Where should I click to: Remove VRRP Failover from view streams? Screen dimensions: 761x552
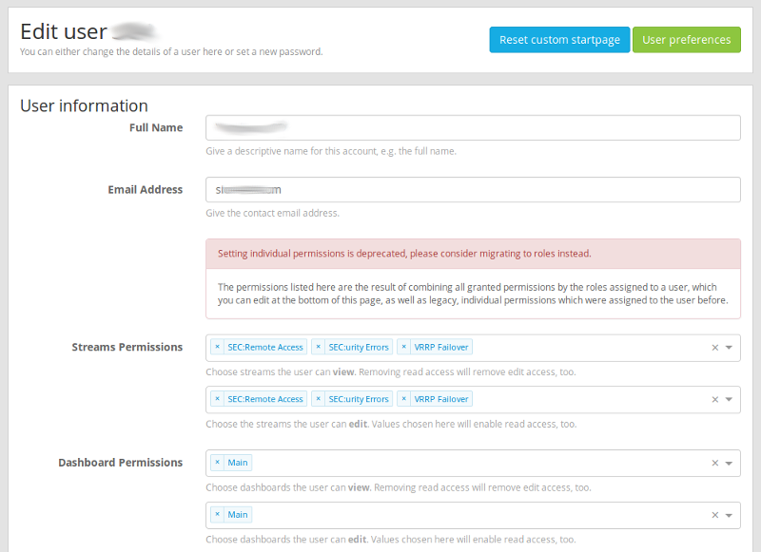(403, 348)
